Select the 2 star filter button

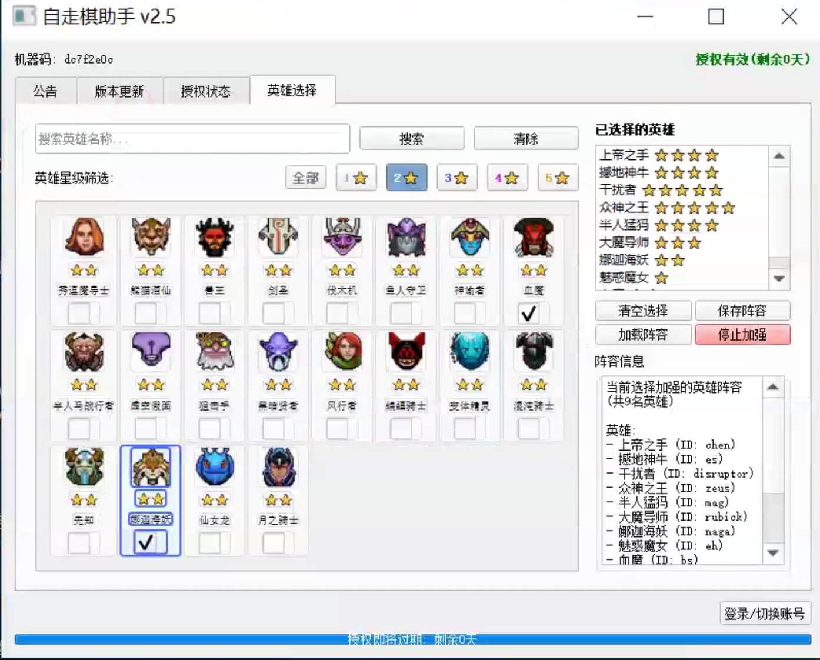tap(406, 178)
